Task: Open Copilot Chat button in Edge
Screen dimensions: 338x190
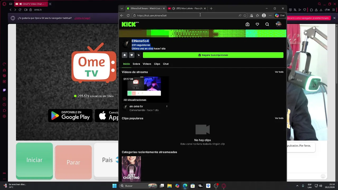Action: (280, 16)
